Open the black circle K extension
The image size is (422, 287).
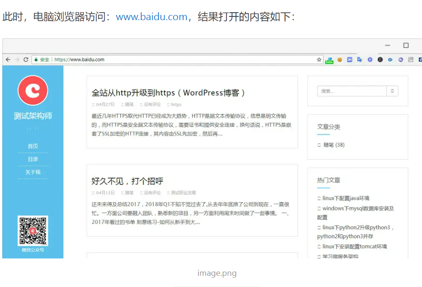click(380, 59)
